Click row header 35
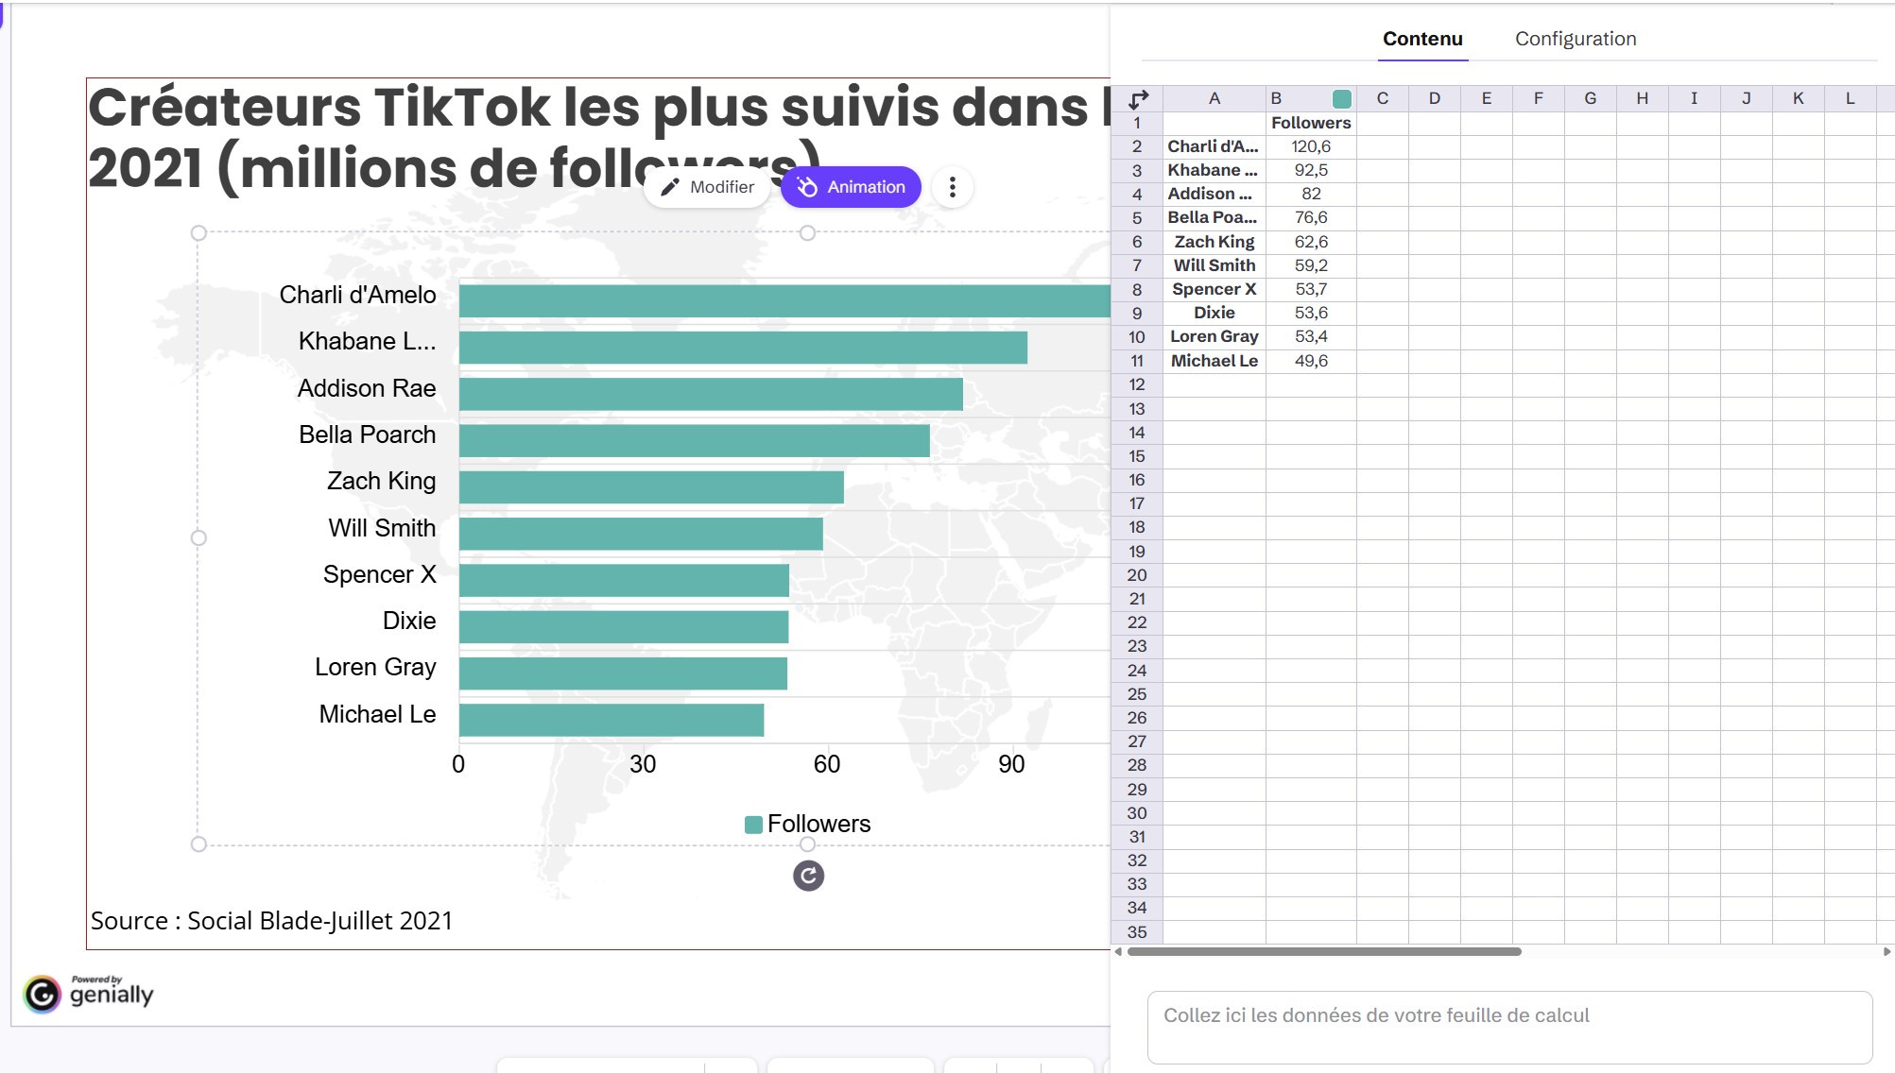Image resolution: width=1895 pixels, height=1073 pixels. (1137, 932)
